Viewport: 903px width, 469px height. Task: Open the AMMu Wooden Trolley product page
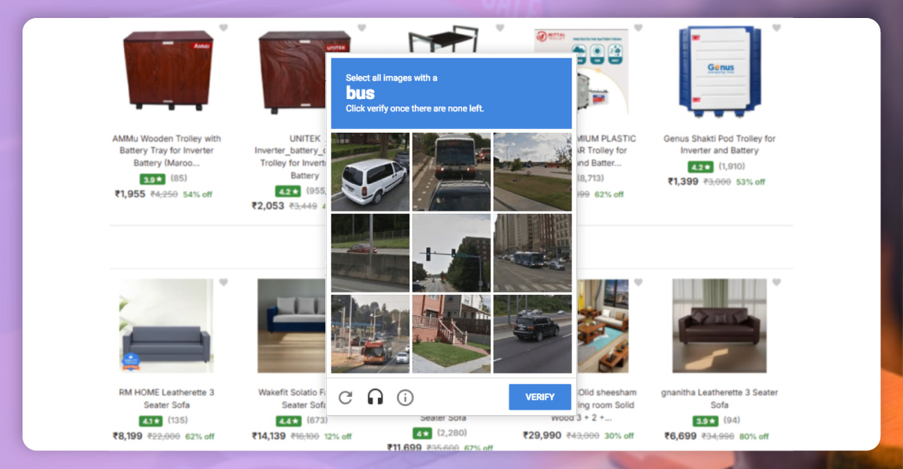click(166, 149)
